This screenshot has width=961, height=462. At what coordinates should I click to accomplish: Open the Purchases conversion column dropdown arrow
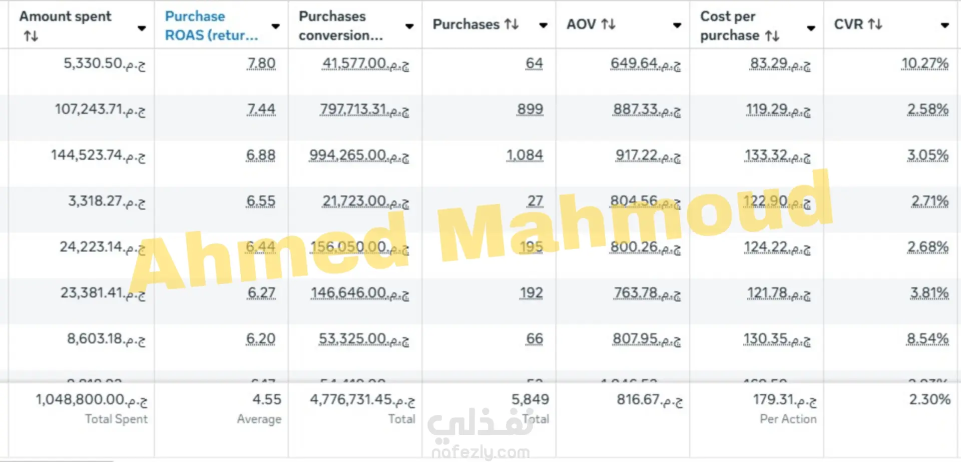pos(409,26)
